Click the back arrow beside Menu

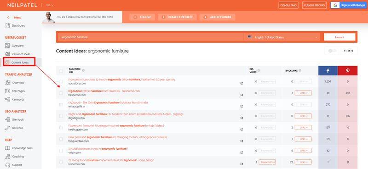coord(8,17)
